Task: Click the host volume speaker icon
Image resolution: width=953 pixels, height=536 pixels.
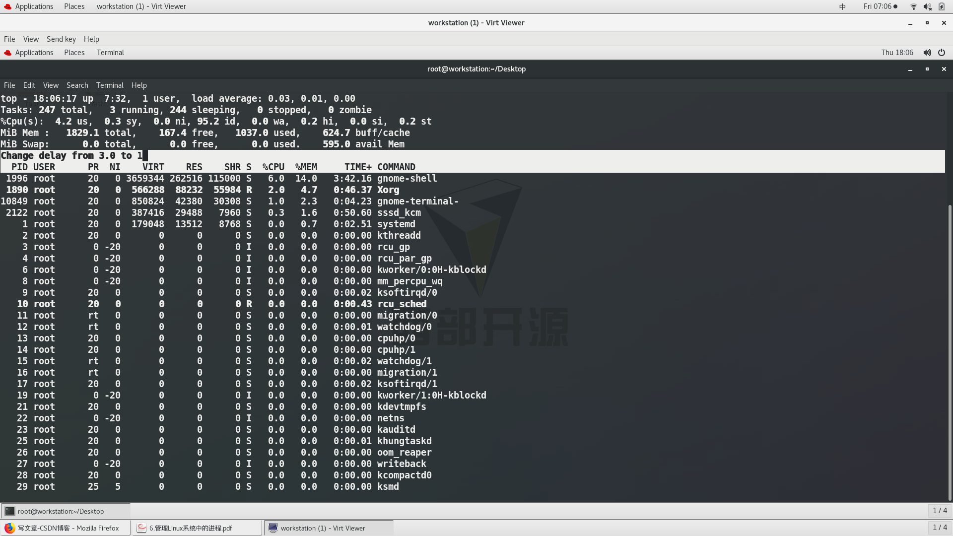Action: [x=927, y=6]
